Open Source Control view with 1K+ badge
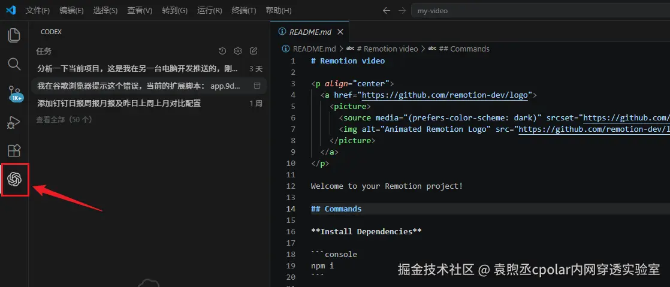 click(15, 93)
